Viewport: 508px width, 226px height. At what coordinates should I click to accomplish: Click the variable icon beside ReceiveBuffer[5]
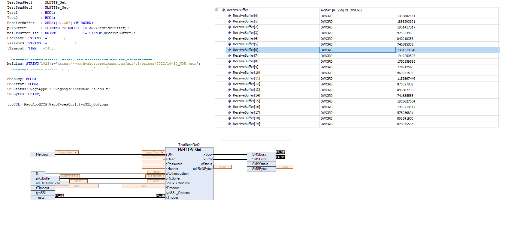tap(229, 44)
